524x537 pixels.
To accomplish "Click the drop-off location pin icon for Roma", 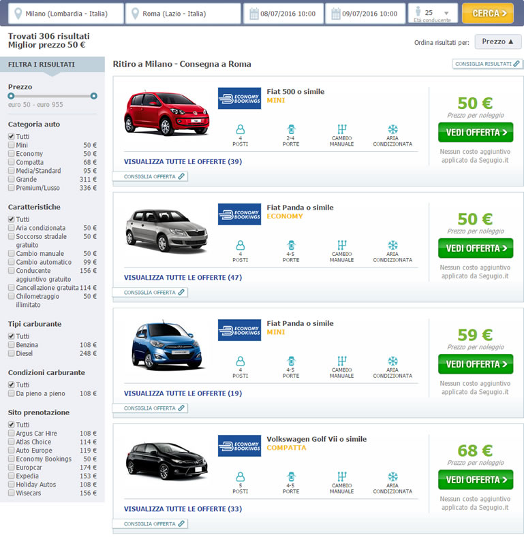I will (136, 14).
